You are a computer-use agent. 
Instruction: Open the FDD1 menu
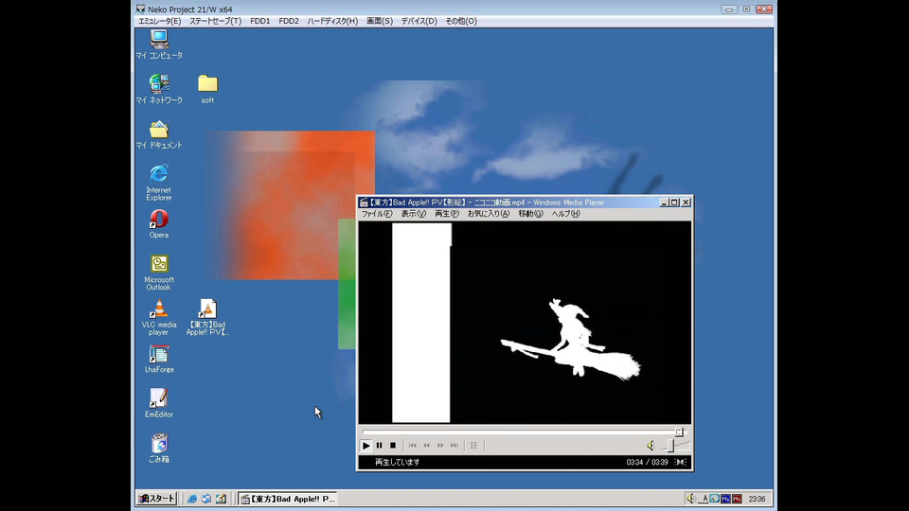(x=259, y=21)
